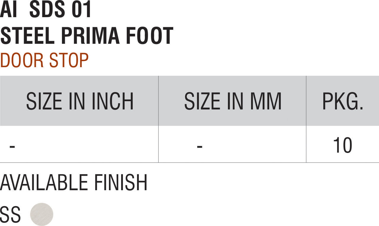Click the word PRIMA in the title
The width and height of the screenshot is (379, 226).
tap(90, 36)
